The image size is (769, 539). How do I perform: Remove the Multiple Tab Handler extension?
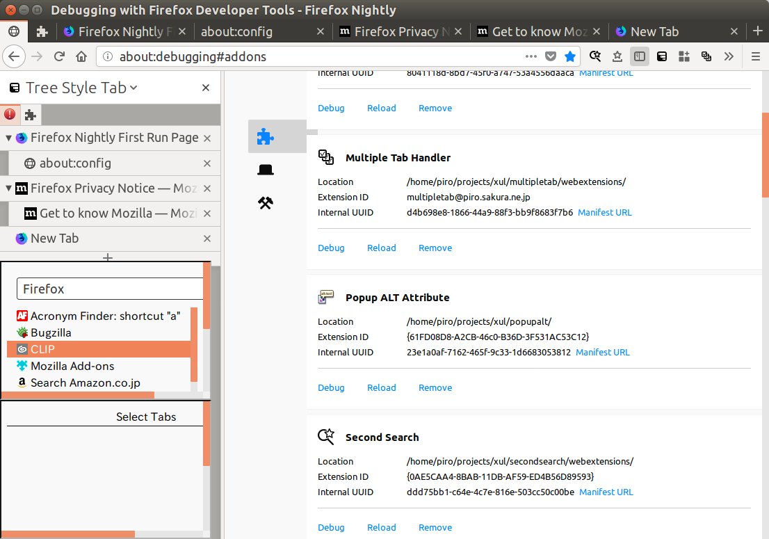[435, 248]
